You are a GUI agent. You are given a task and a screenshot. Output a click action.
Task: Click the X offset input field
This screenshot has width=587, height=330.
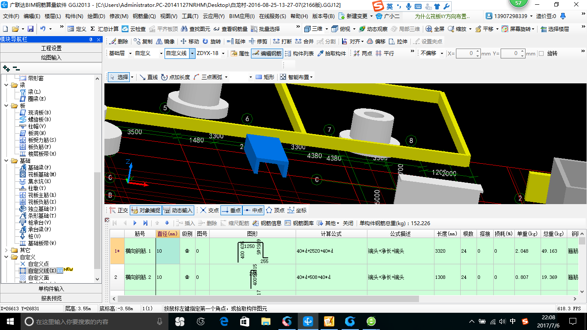click(468, 54)
